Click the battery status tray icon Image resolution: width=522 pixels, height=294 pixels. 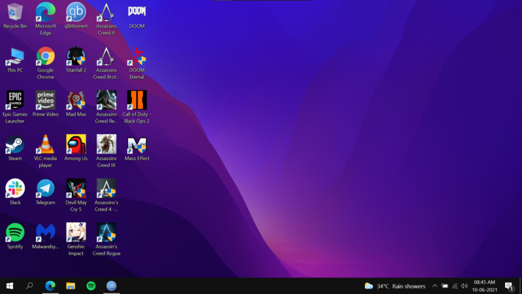[x=445, y=286]
